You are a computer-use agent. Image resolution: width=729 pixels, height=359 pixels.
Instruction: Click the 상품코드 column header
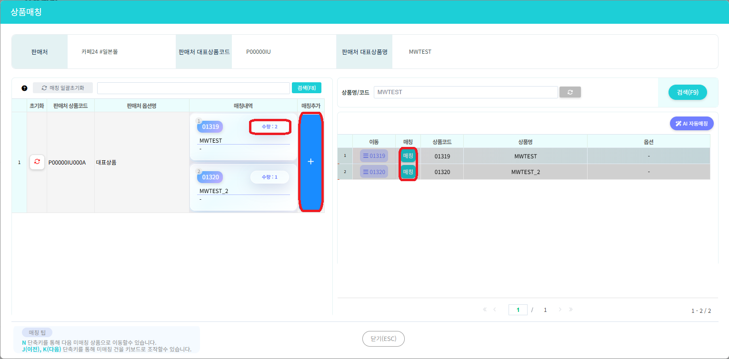coord(442,142)
